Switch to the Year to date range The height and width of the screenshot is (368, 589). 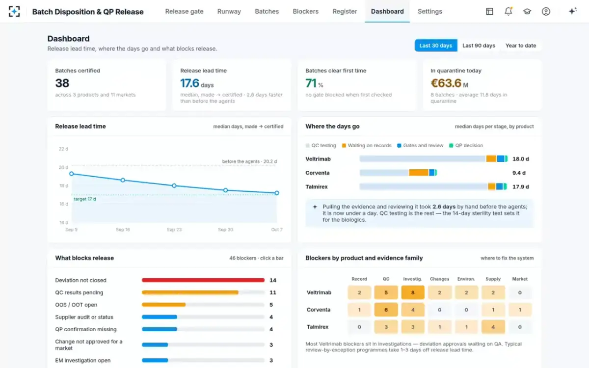point(521,46)
